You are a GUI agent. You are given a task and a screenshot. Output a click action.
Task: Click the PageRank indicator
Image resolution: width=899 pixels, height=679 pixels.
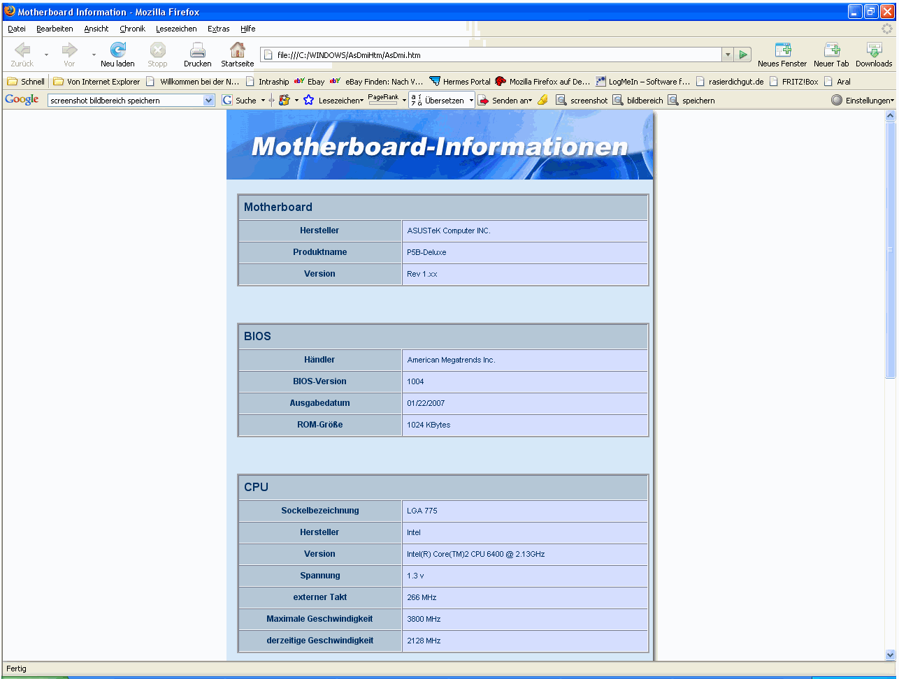click(x=383, y=100)
